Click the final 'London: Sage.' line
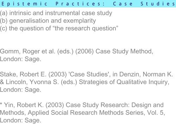The width and height of the screenshot is (176, 132). coord(20,120)
